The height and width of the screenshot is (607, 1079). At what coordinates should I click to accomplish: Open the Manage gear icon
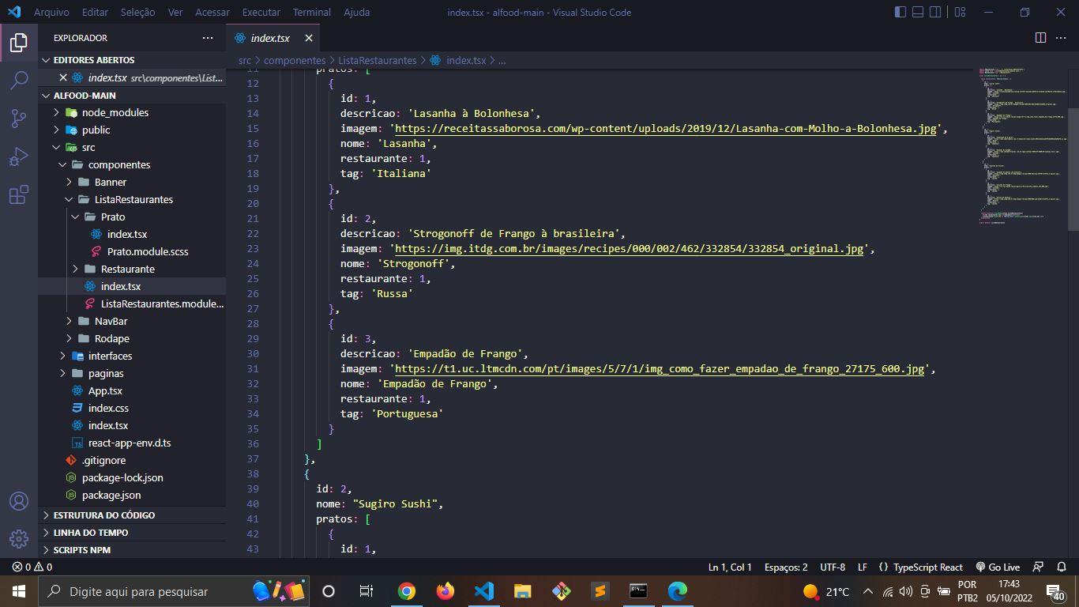tap(19, 539)
